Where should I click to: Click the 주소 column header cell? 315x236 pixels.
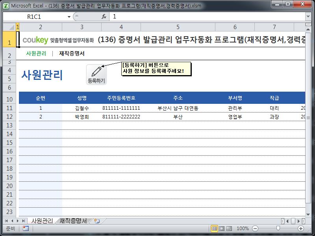tap(178, 98)
